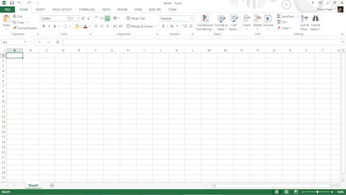Select the Sheet1 worksheet tab

pyautogui.click(x=34, y=185)
